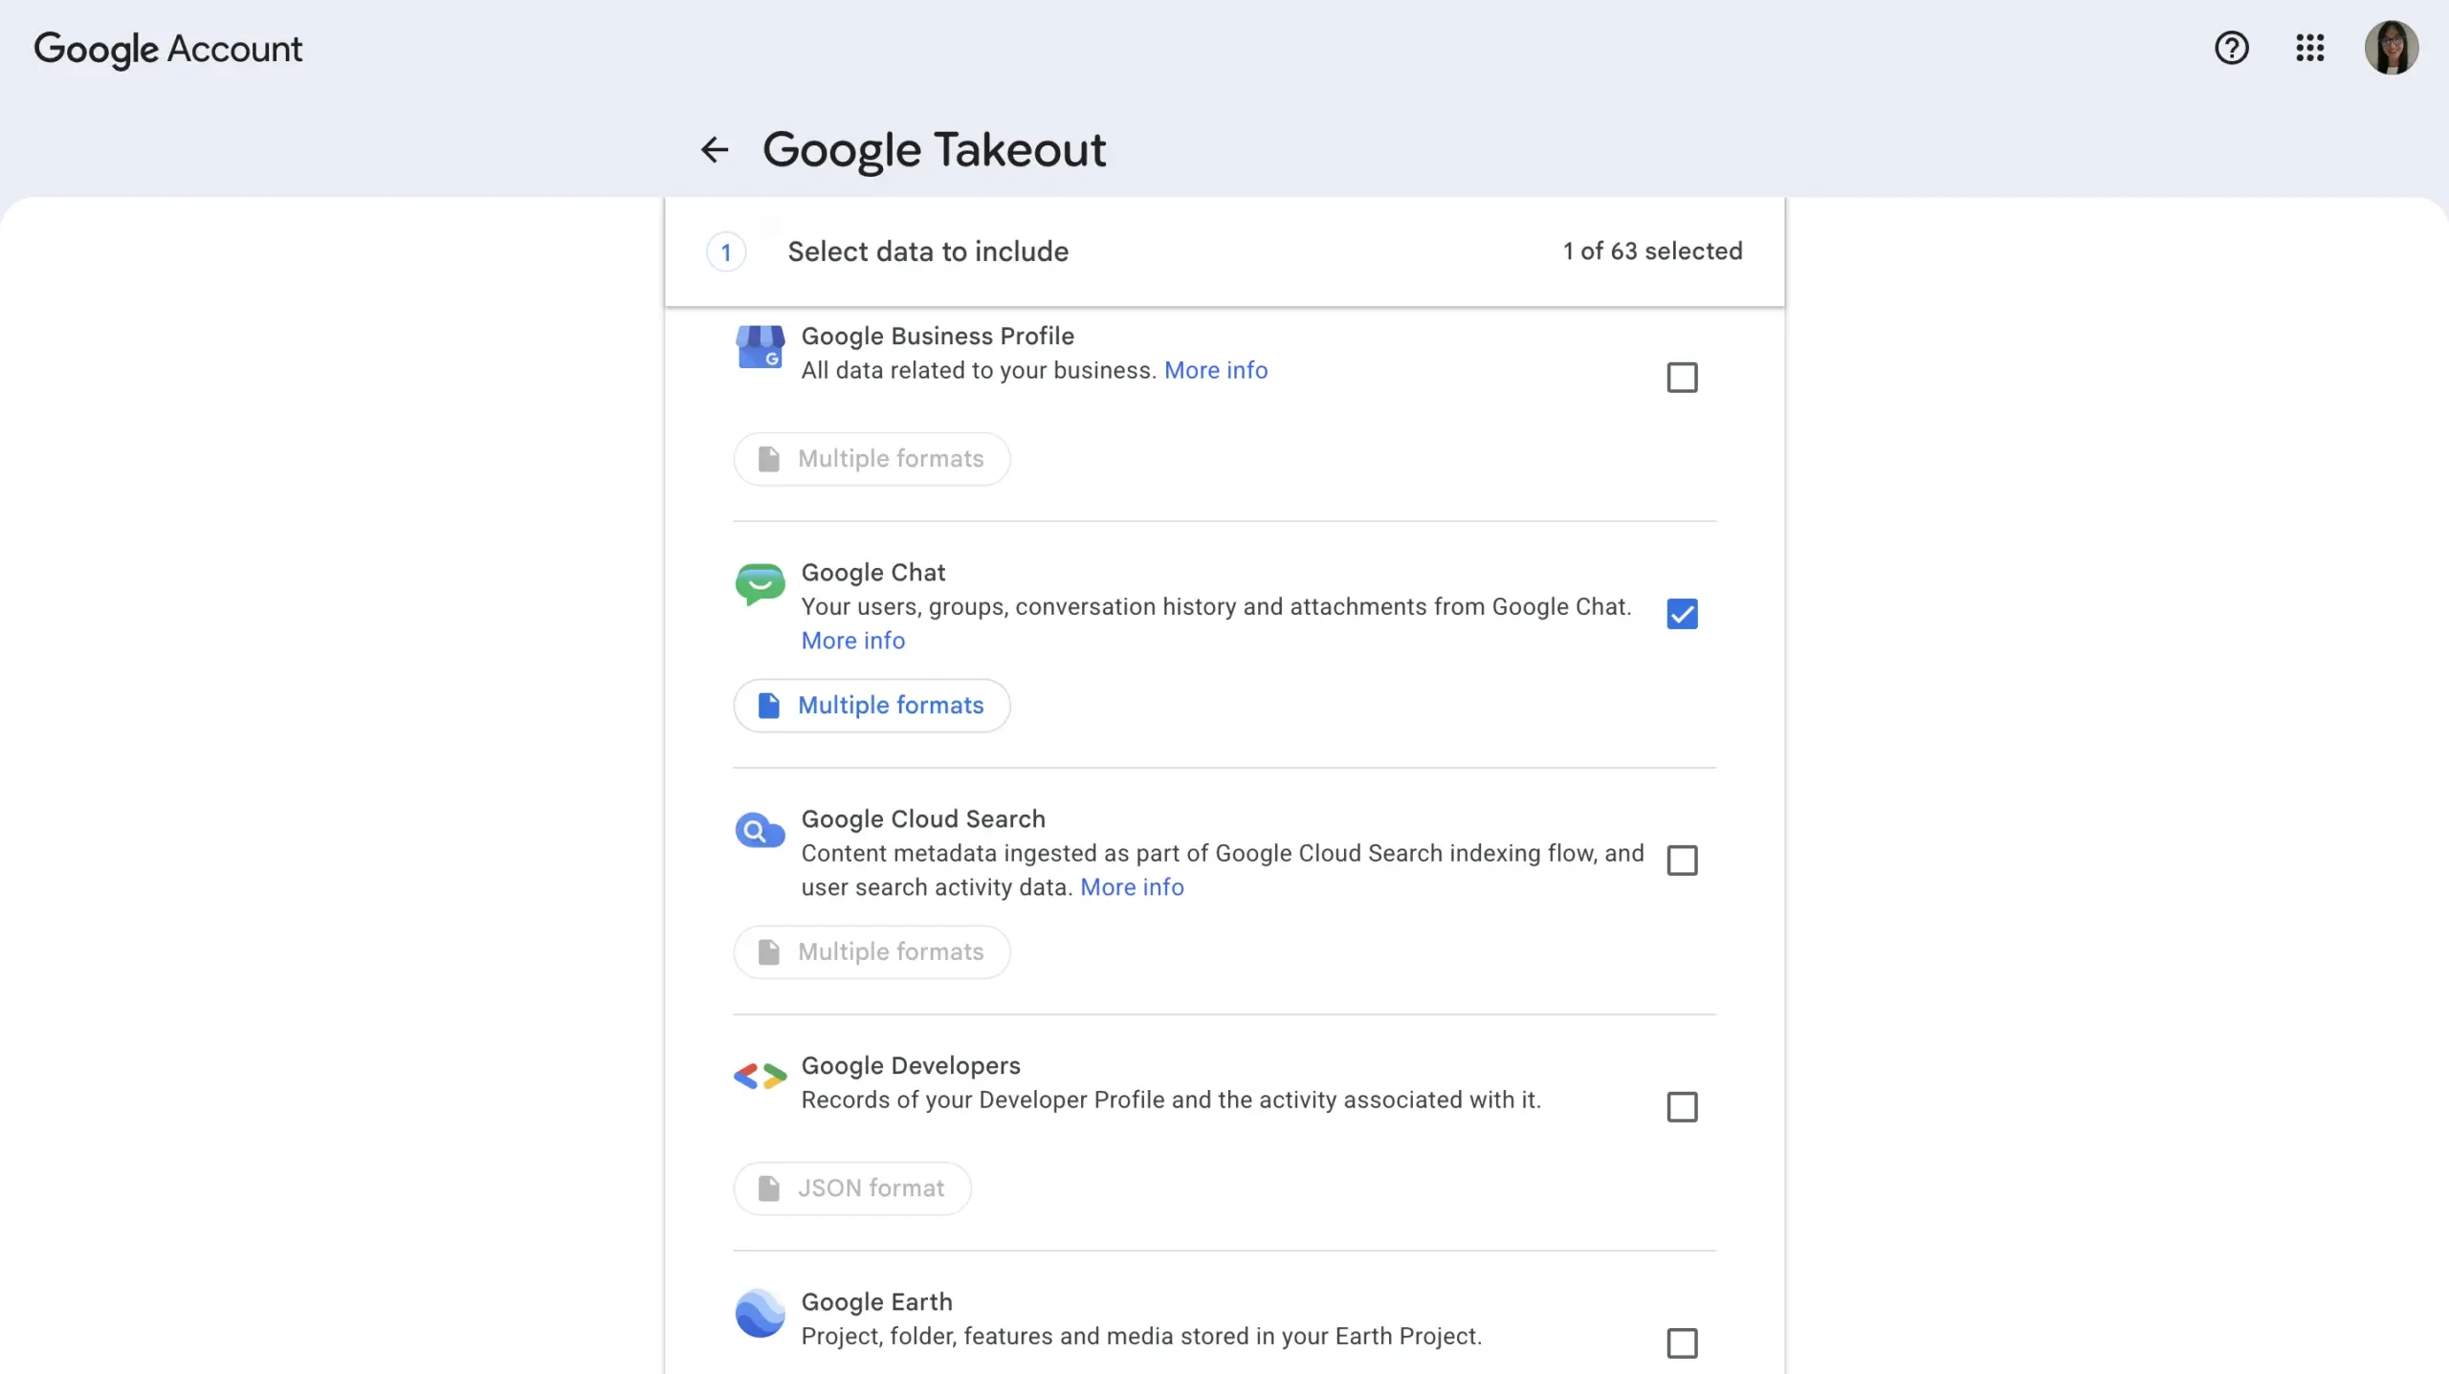The image size is (2449, 1374).
Task: Click the Google Earth globe icon
Action: (760, 1313)
